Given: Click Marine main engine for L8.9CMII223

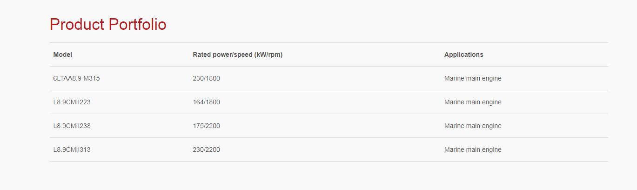Looking at the screenshot, I should pos(473,102).
